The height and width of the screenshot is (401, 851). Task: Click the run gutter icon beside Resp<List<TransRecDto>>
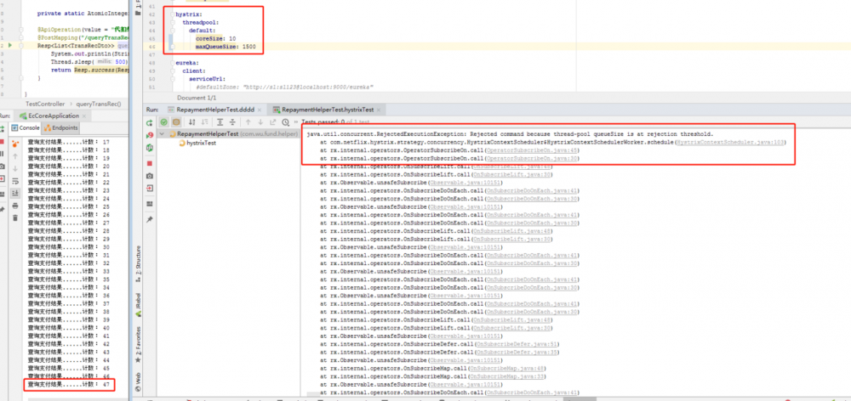pos(9,46)
